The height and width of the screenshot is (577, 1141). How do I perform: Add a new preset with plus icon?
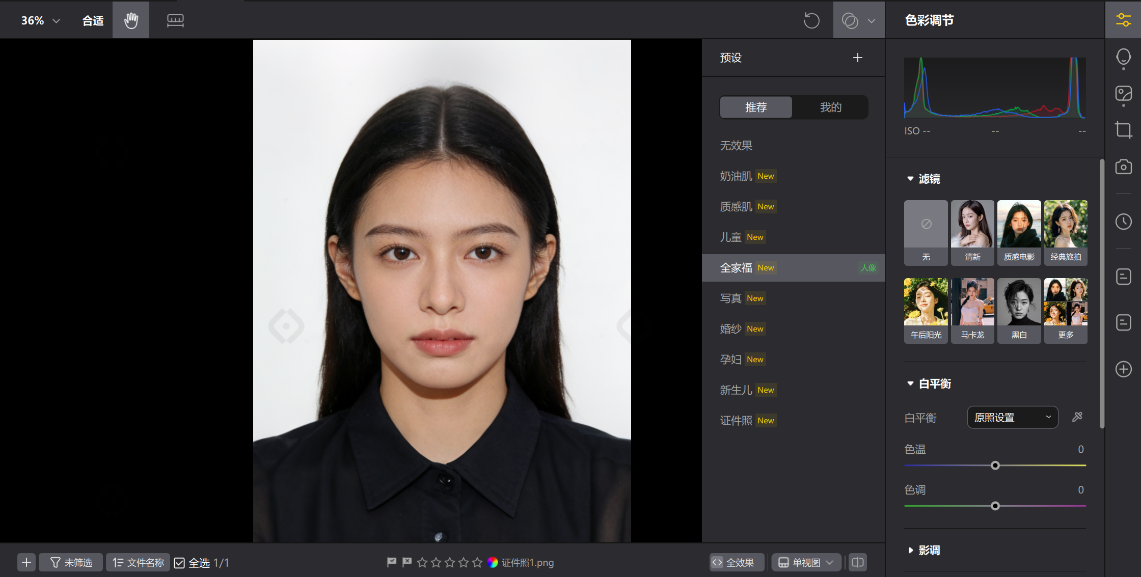pos(858,58)
